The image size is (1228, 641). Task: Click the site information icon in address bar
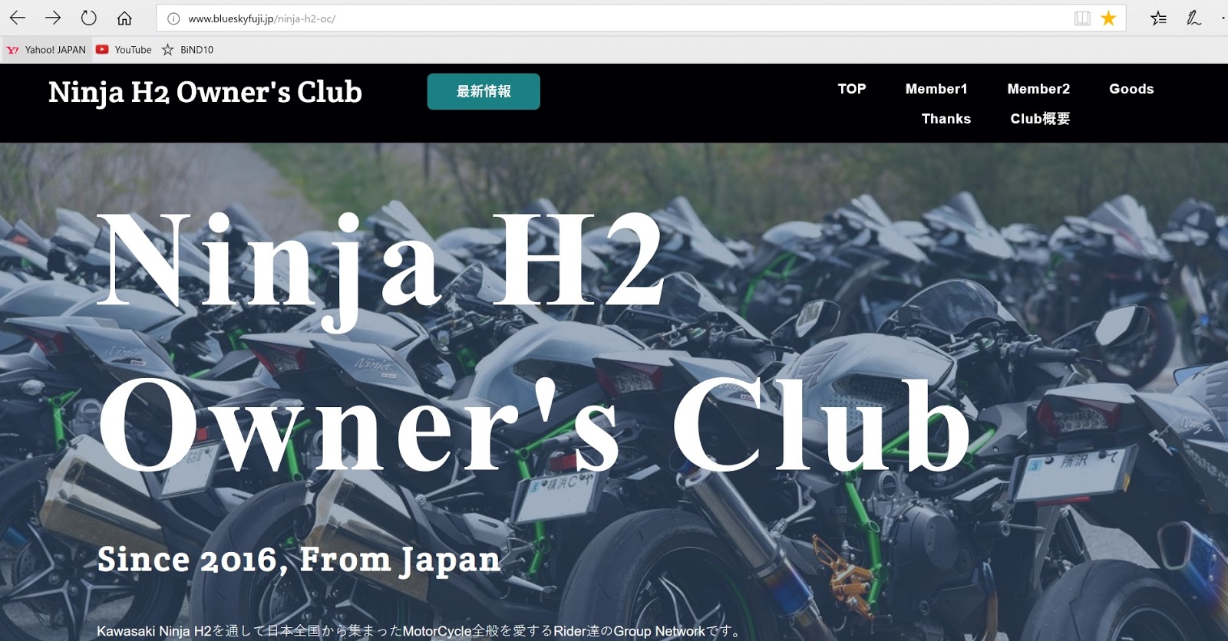(x=173, y=18)
